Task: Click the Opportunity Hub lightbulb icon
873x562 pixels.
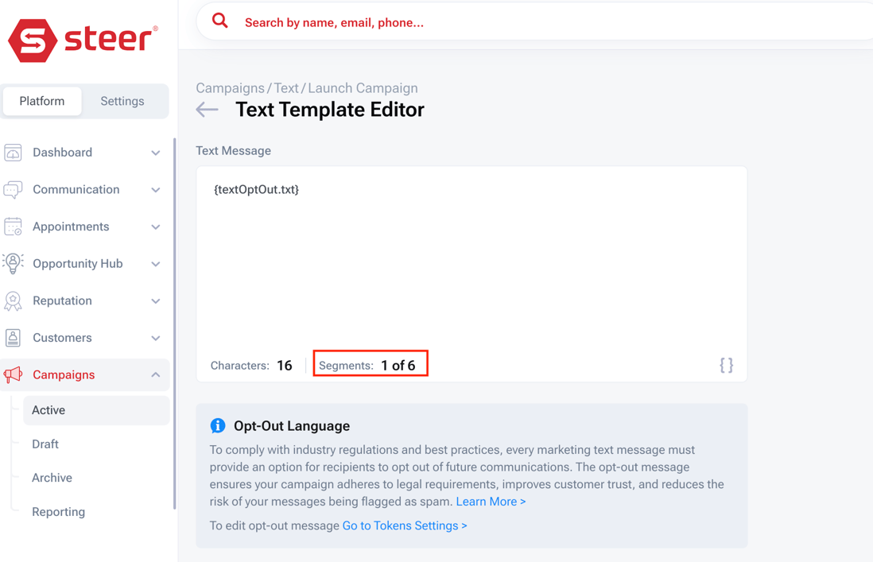Action: (x=13, y=263)
